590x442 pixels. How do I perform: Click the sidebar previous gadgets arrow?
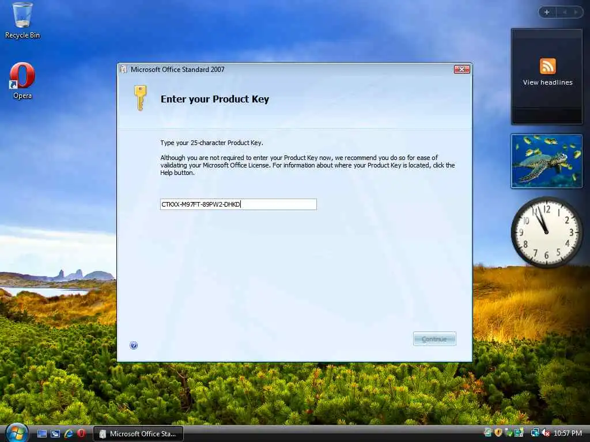[565, 12]
